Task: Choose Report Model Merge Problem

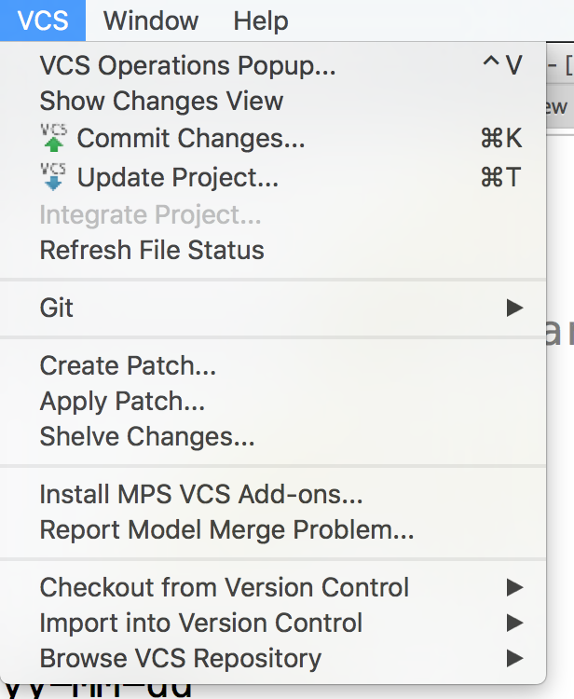Action: [x=226, y=529]
